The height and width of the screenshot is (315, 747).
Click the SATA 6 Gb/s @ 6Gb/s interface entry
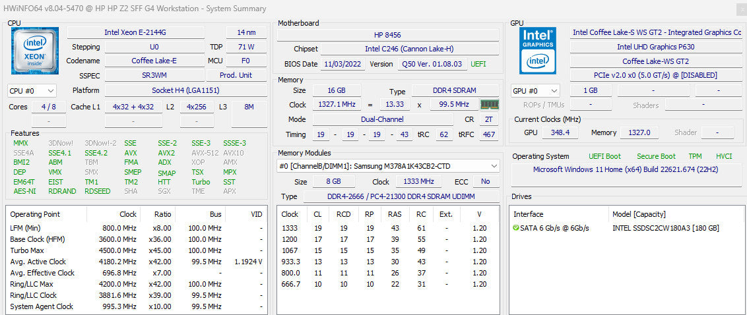tap(555, 228)
